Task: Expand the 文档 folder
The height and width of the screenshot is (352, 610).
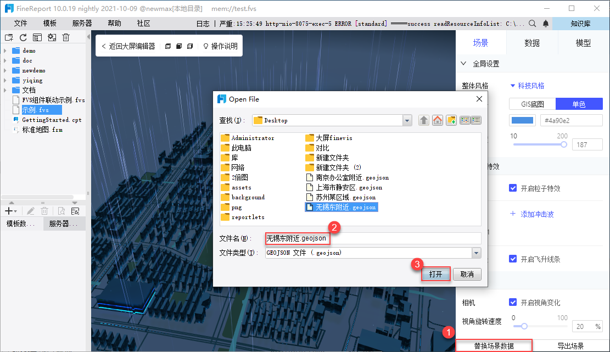Action: 5,90
